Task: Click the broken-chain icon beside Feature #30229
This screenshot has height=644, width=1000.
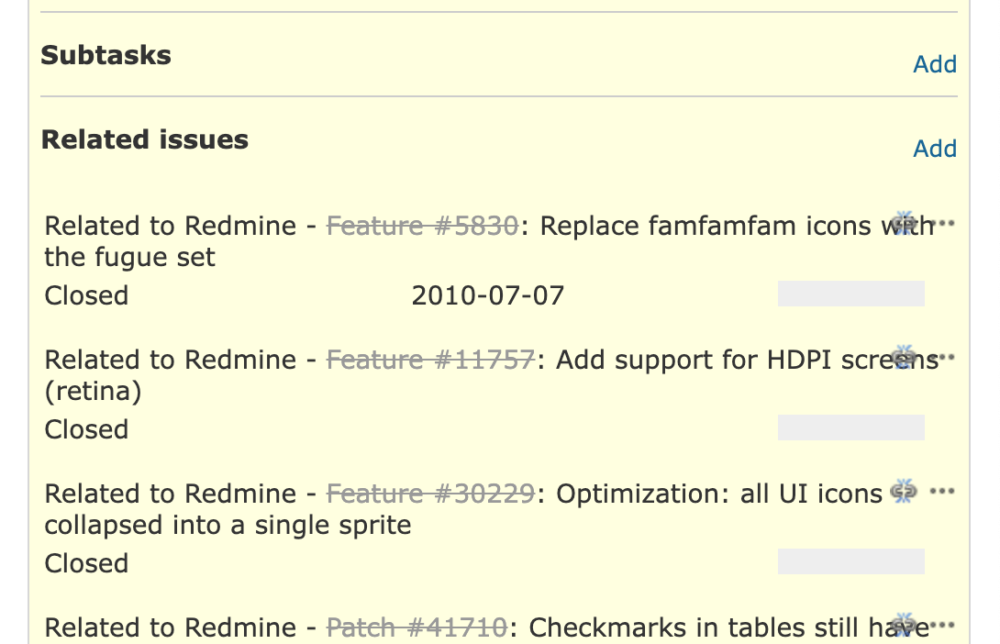Action: 903,491
